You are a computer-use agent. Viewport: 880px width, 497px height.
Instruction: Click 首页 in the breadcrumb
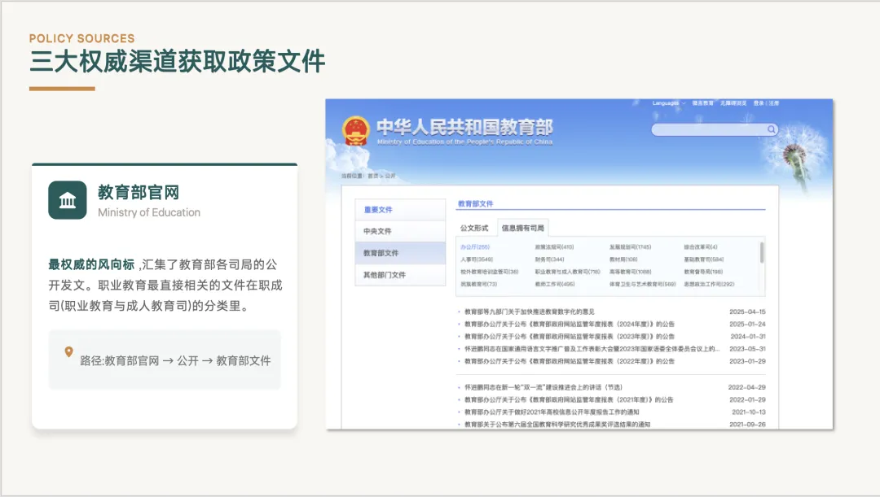point(372,176)
